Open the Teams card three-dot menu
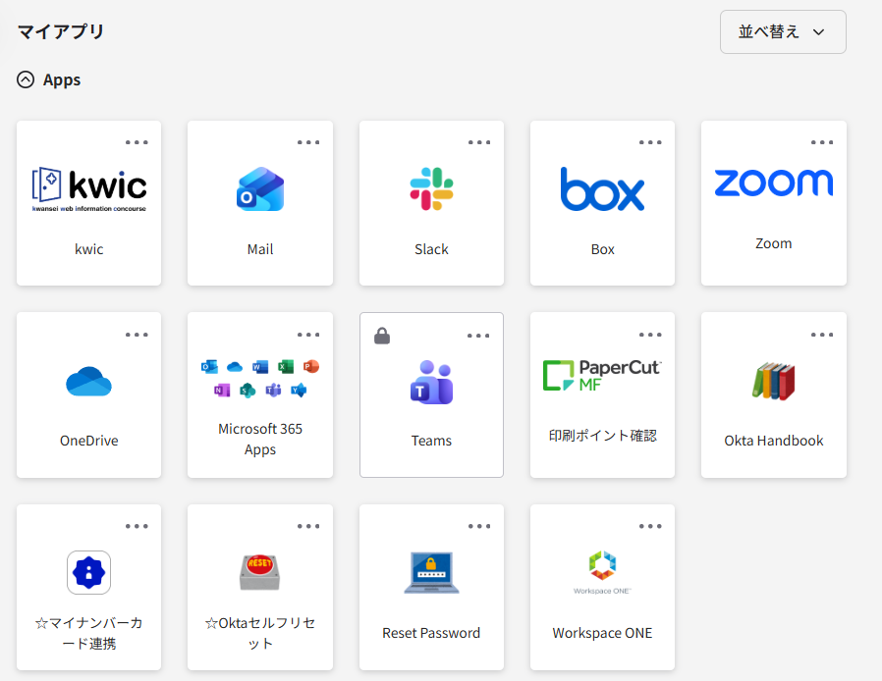 pyautogui.click(x=478, y=336)
